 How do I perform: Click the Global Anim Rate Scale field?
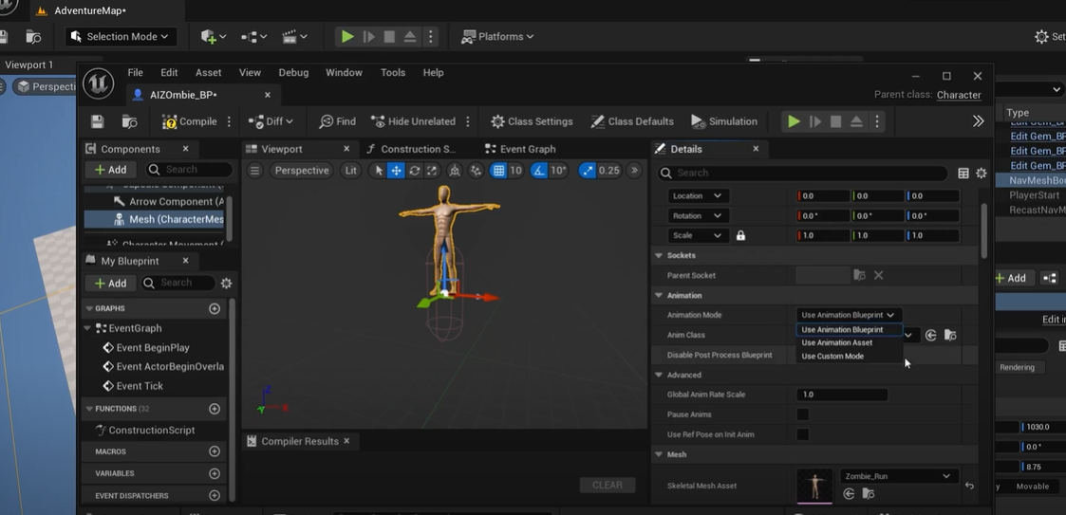[842, 395]
